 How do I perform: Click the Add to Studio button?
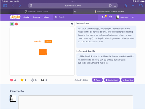click(x=112, y=80)
